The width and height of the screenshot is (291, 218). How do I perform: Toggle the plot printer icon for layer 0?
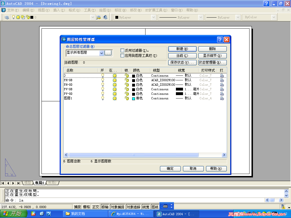point(222,76)
